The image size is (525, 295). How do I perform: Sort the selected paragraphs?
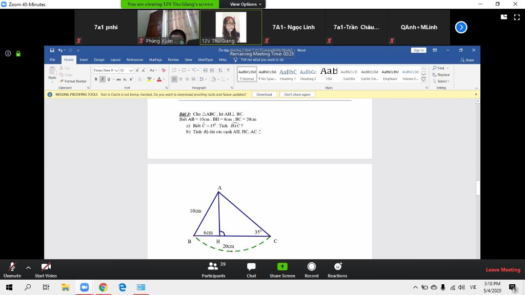click(x=220, y=70)
